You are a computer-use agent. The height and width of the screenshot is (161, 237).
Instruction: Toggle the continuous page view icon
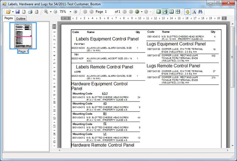pos(165,12)
